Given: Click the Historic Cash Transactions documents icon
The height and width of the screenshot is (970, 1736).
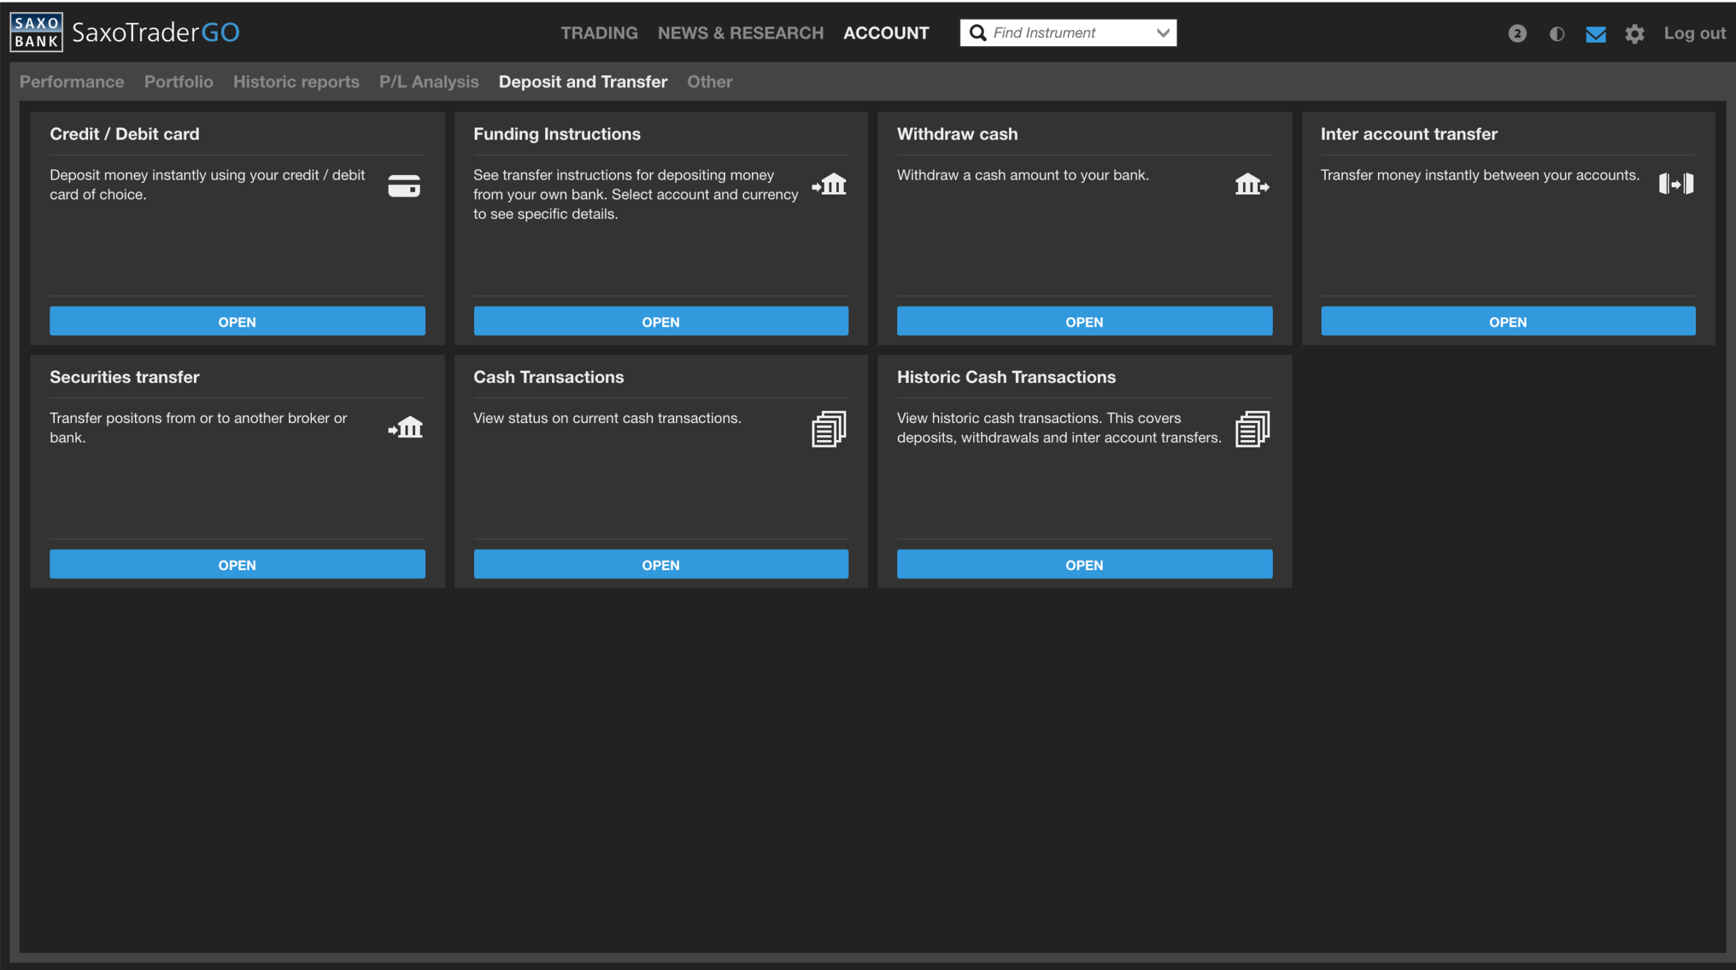Looking at the screenshot, I should point(1252,429).
